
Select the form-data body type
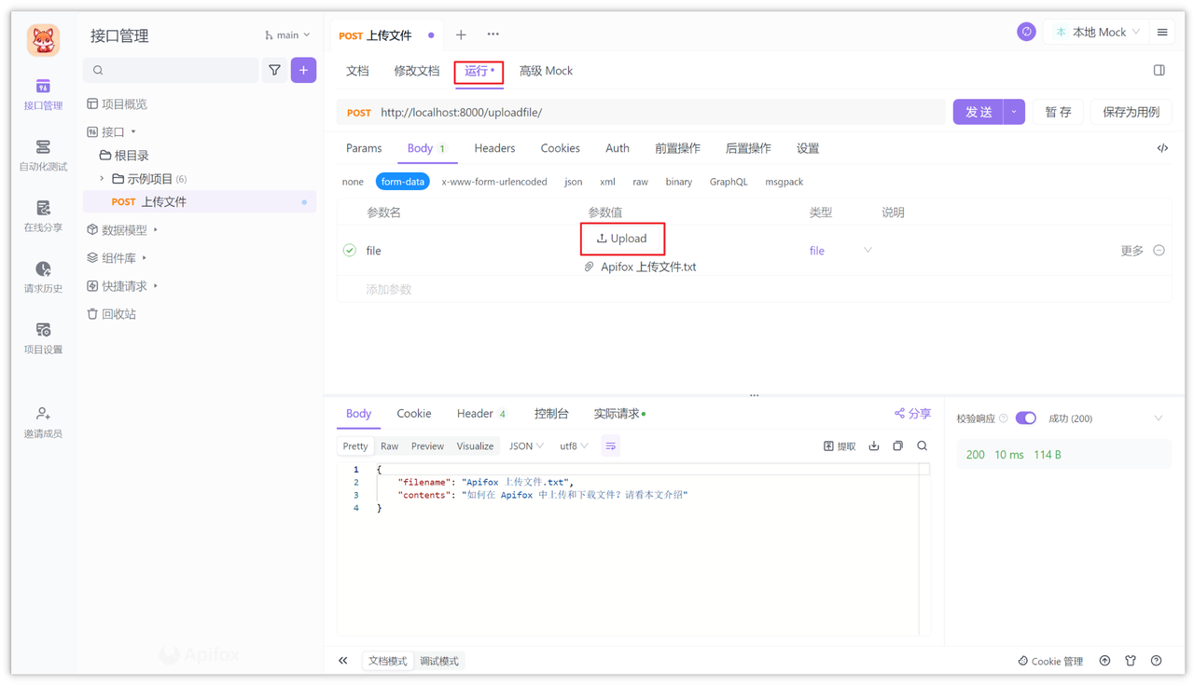(403, 182)
